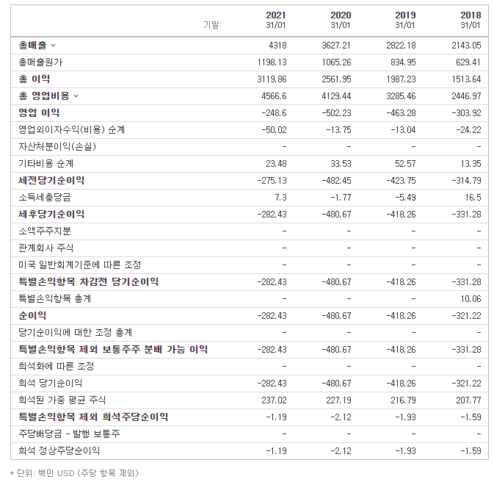Click the 순이익 row label
Screen dimensions: 494x482
point(32,315)
